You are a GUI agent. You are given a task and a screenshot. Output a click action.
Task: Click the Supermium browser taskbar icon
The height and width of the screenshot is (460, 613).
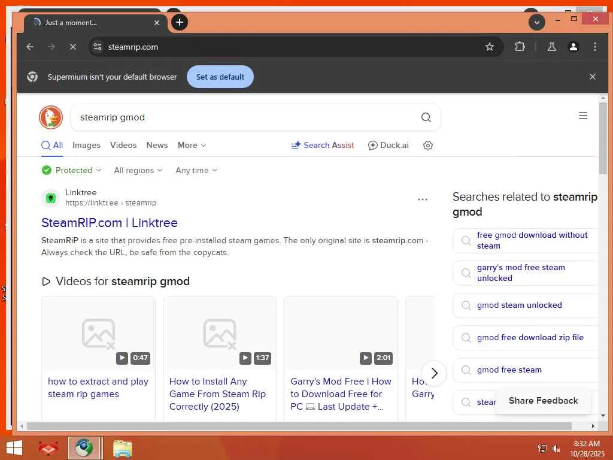pos(84,448)
